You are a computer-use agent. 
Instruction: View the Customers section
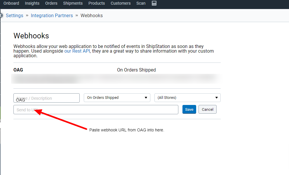click(121, 3)
